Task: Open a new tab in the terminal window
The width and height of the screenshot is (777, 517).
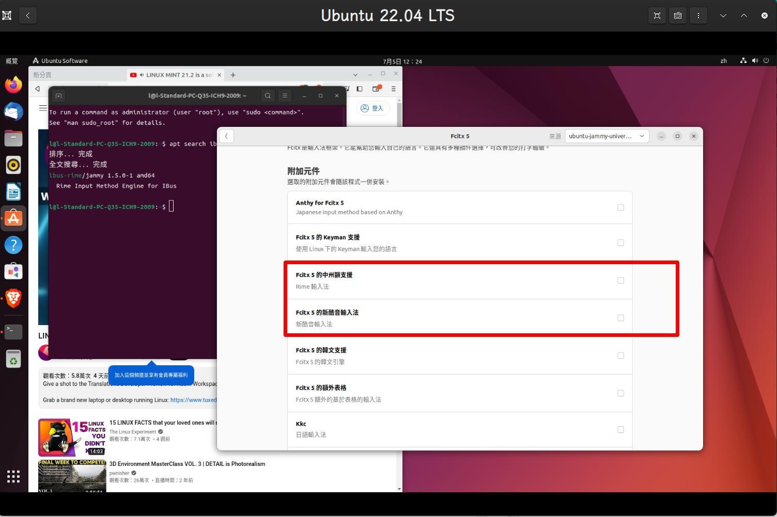Action: (58, 95)
